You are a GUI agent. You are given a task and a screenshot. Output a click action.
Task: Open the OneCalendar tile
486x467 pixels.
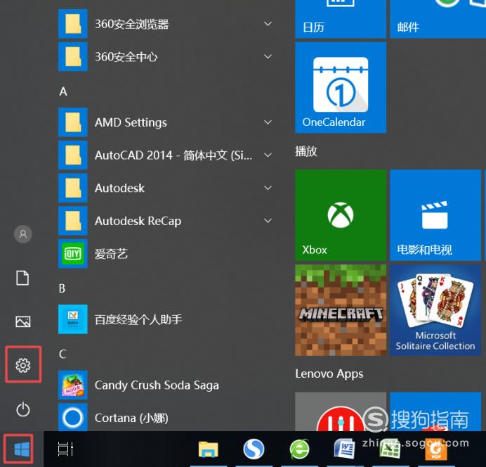(x=341, y=87)
